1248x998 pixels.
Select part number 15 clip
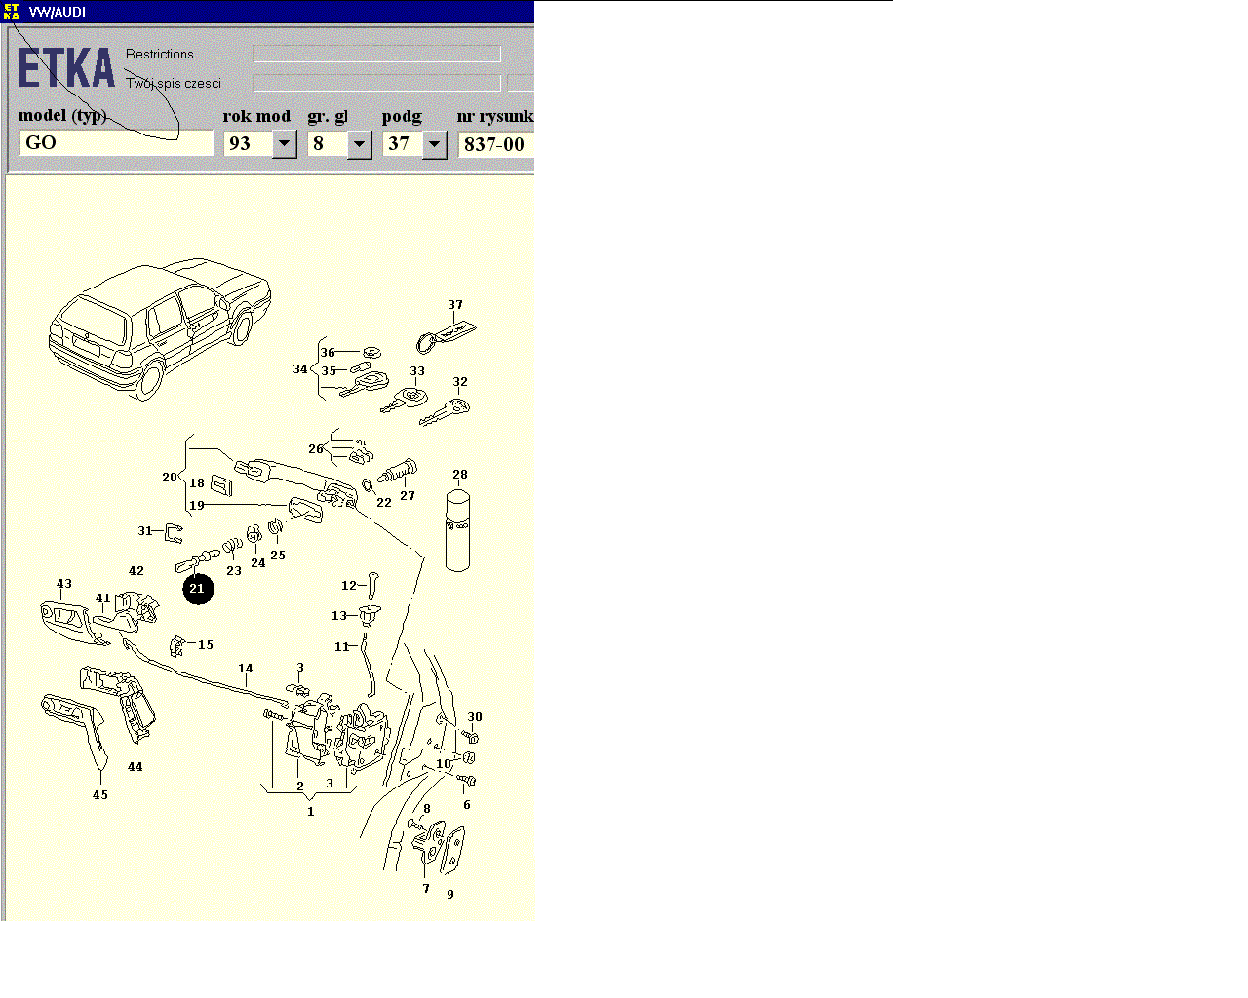[206, 645]
